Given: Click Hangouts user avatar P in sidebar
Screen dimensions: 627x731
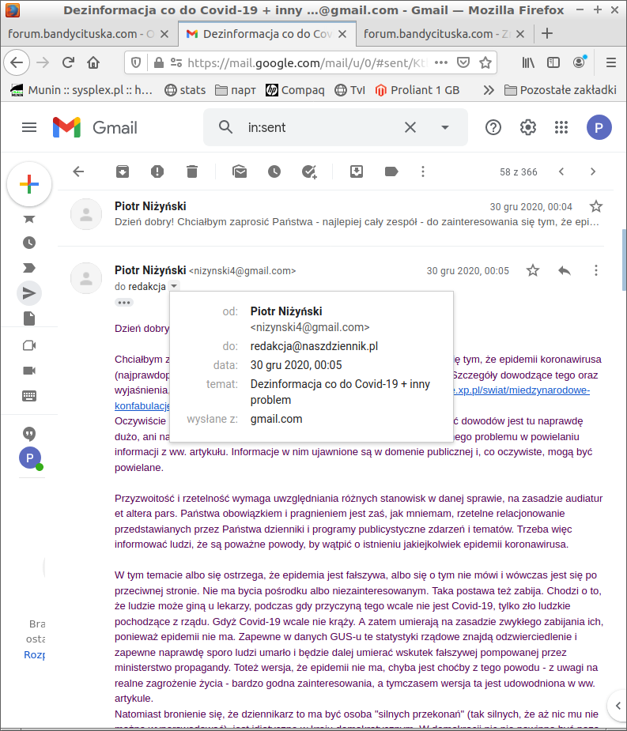Looking at the screenshot, I should point(30,458).
